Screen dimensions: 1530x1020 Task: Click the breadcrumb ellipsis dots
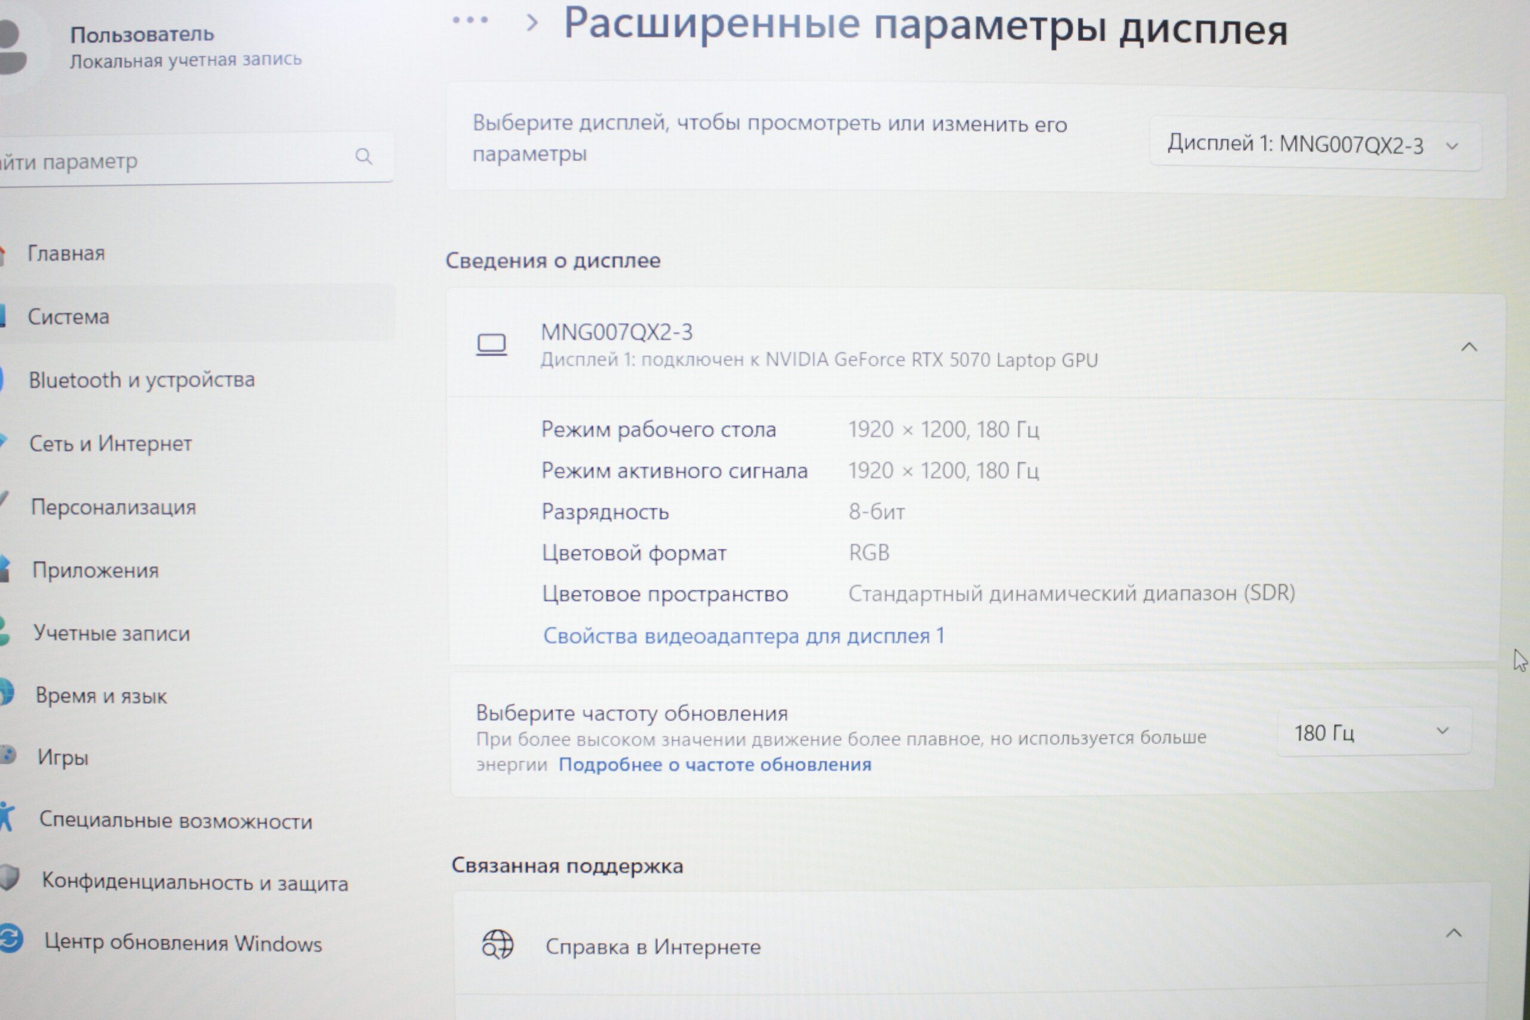470,20
